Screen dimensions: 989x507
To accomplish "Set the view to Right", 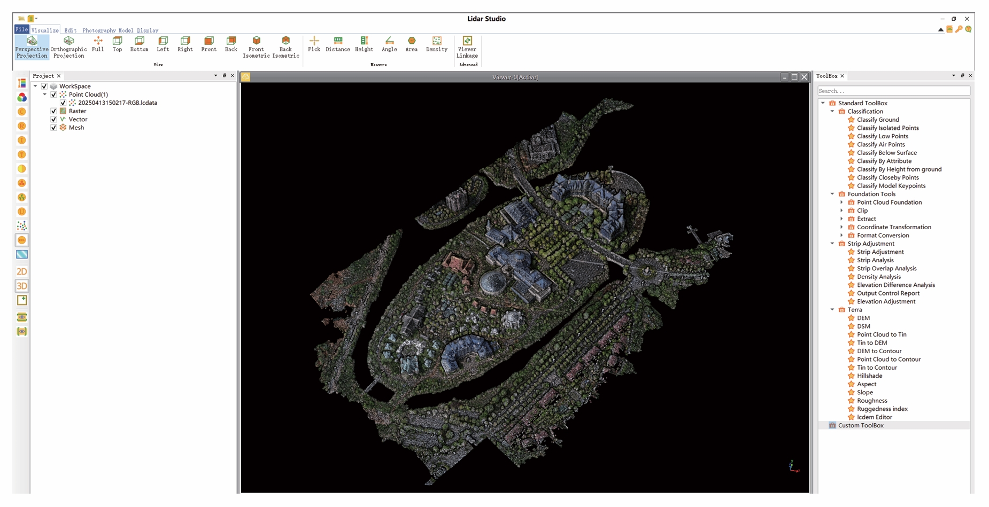I will (x=185, y=44).
